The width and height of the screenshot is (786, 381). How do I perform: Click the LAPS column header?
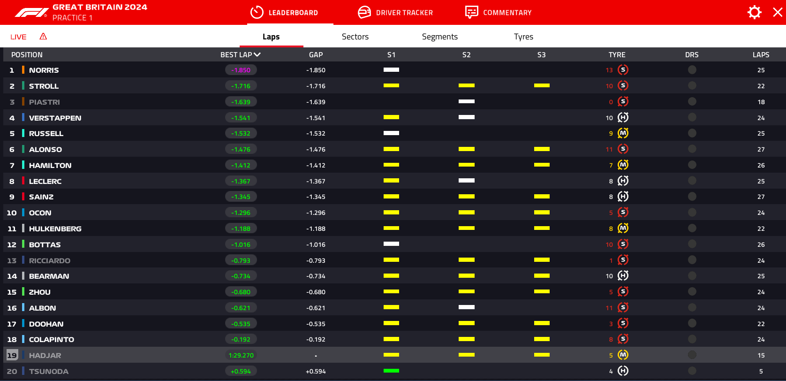point(761,55)
